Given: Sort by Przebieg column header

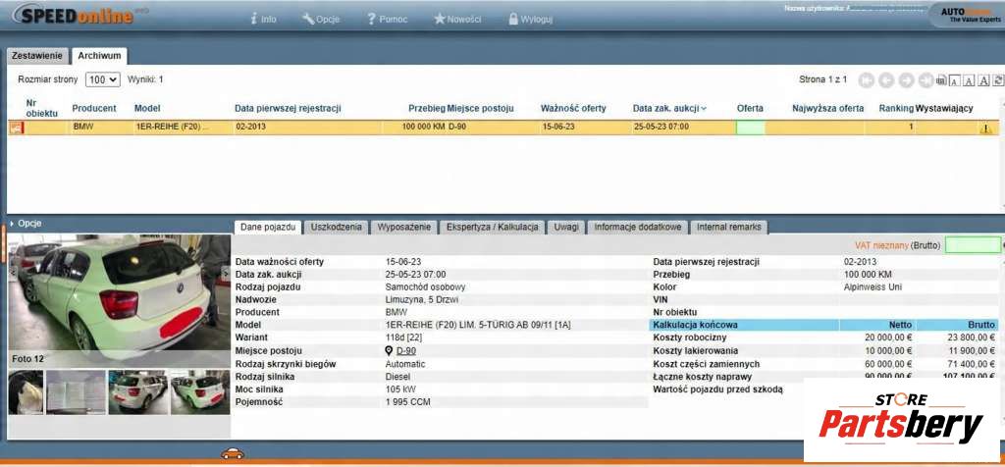Looking at the screenshot, I should 427,108.
